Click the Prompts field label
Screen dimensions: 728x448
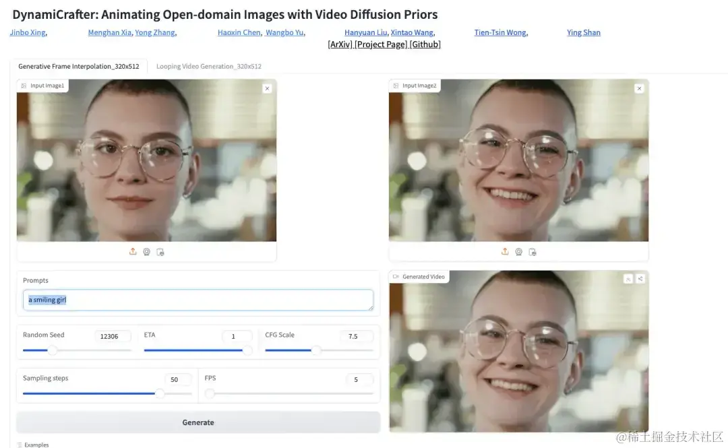pos(35,280)
